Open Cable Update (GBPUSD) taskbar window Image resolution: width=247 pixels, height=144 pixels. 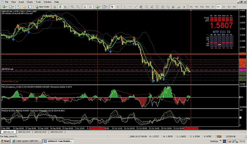26,141
